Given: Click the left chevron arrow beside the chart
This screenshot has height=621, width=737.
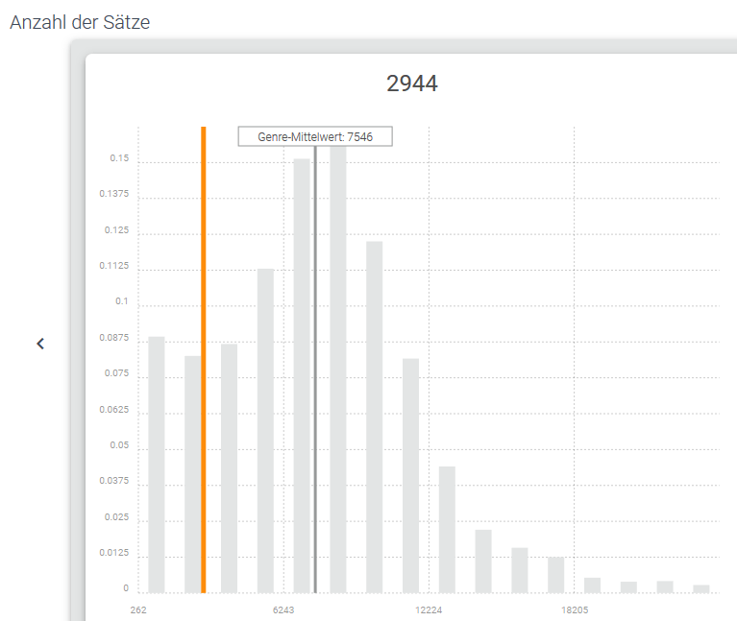Looking at the screenshot, I should pyautogui.click(x=40, y=344).
